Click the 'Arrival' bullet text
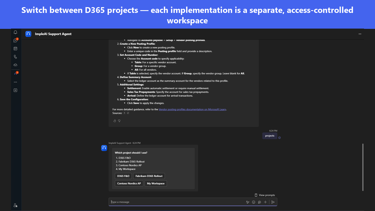 [160, 96]
